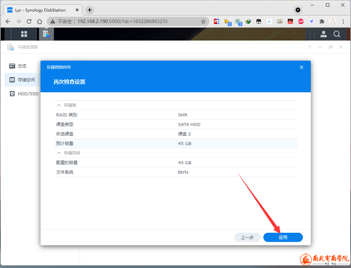Click the Previous step (上一步) button

pos(248,237)
